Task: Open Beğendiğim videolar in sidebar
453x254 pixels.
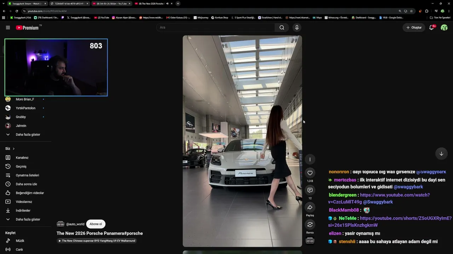Action: [30, 193]
